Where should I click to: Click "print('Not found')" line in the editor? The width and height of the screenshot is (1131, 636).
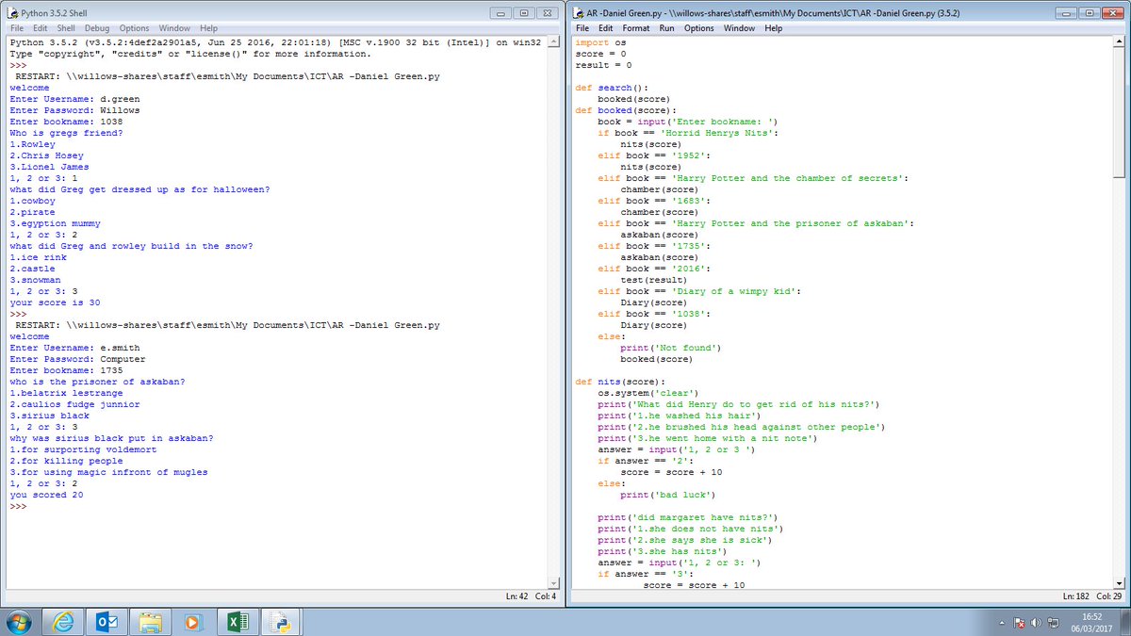pos(671,348)
